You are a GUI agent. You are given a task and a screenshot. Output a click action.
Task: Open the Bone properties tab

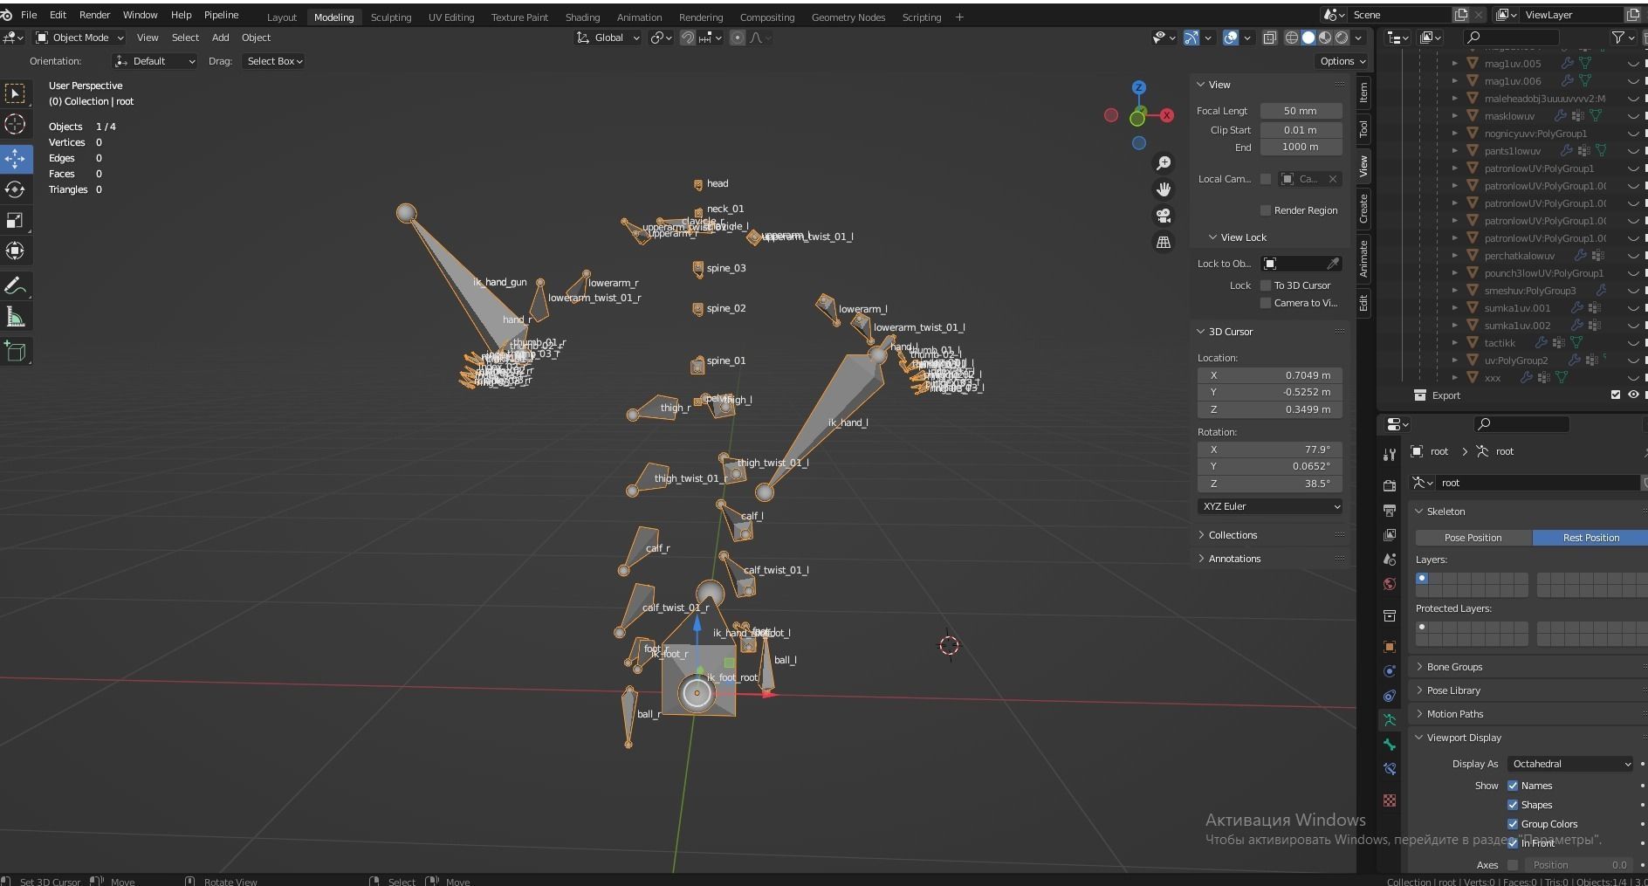[1390, 745]
